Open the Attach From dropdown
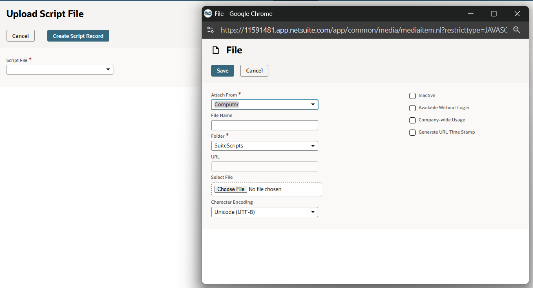 tap(265, 105)
